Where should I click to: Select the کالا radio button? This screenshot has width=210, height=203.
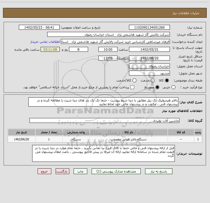(x=167, y=80)
